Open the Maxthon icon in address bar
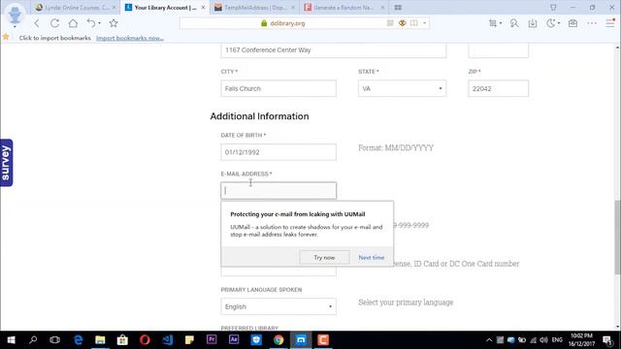 point(403,23)
